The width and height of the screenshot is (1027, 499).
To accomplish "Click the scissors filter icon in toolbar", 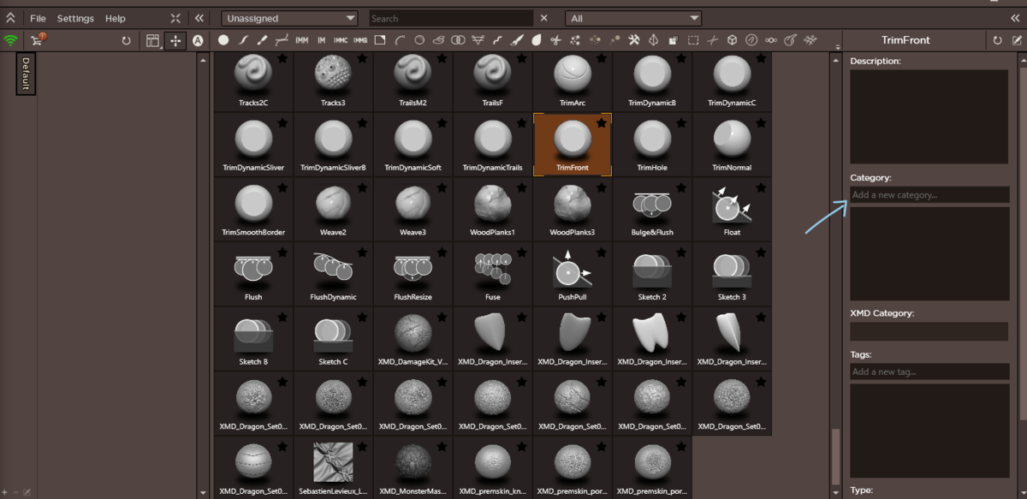I will coord(555,39).
